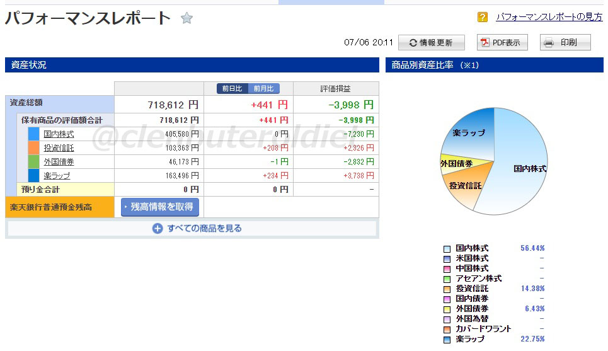Open the 投資信託 link in asset table
The height and width of the screenshot is (351, 608).
click(x=59, y=148)
